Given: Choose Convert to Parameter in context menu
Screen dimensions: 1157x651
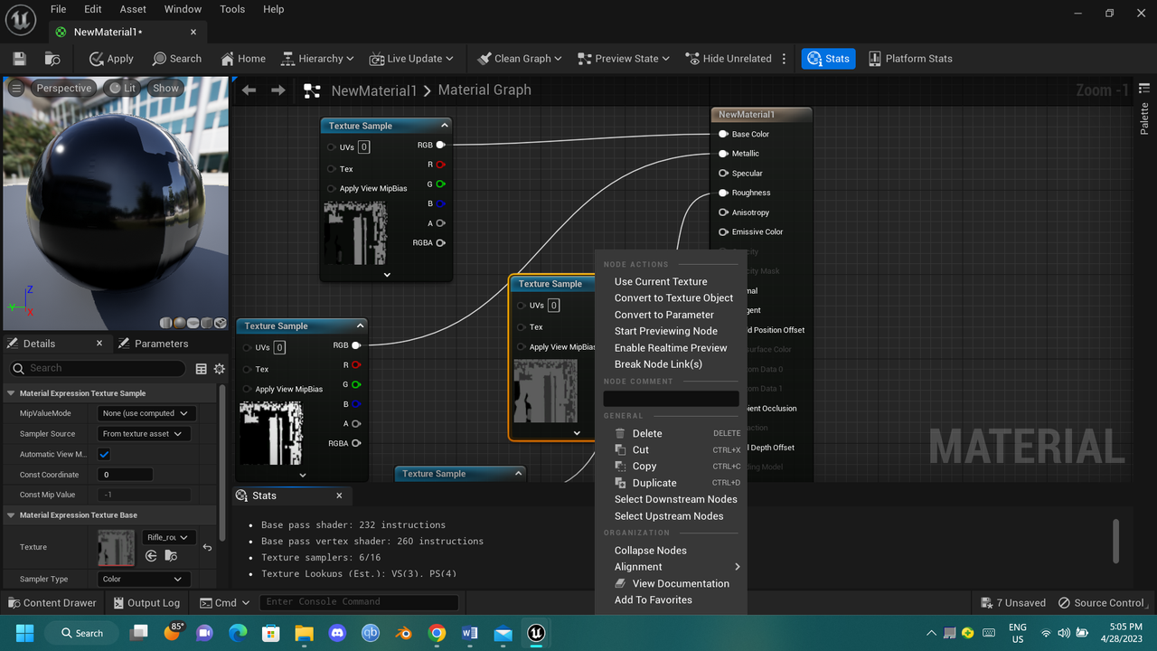Looking at the screenshot, I should [663, 315].
